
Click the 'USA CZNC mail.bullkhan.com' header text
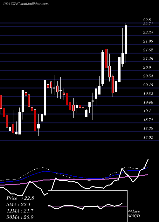(x=26, y=3)
